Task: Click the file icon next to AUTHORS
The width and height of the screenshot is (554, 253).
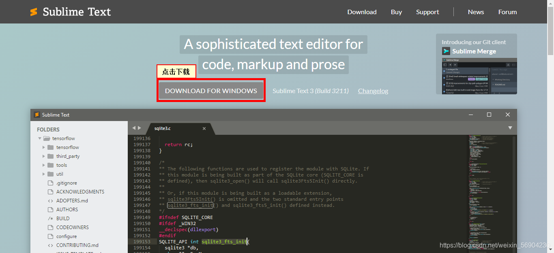Action: tap(51, 210)
